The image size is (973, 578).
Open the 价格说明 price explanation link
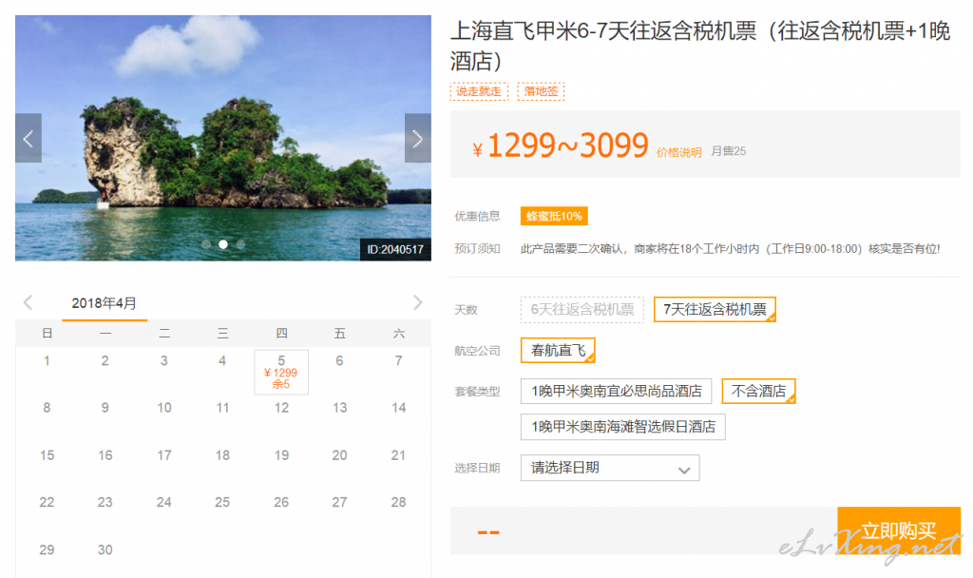point(678,153)
